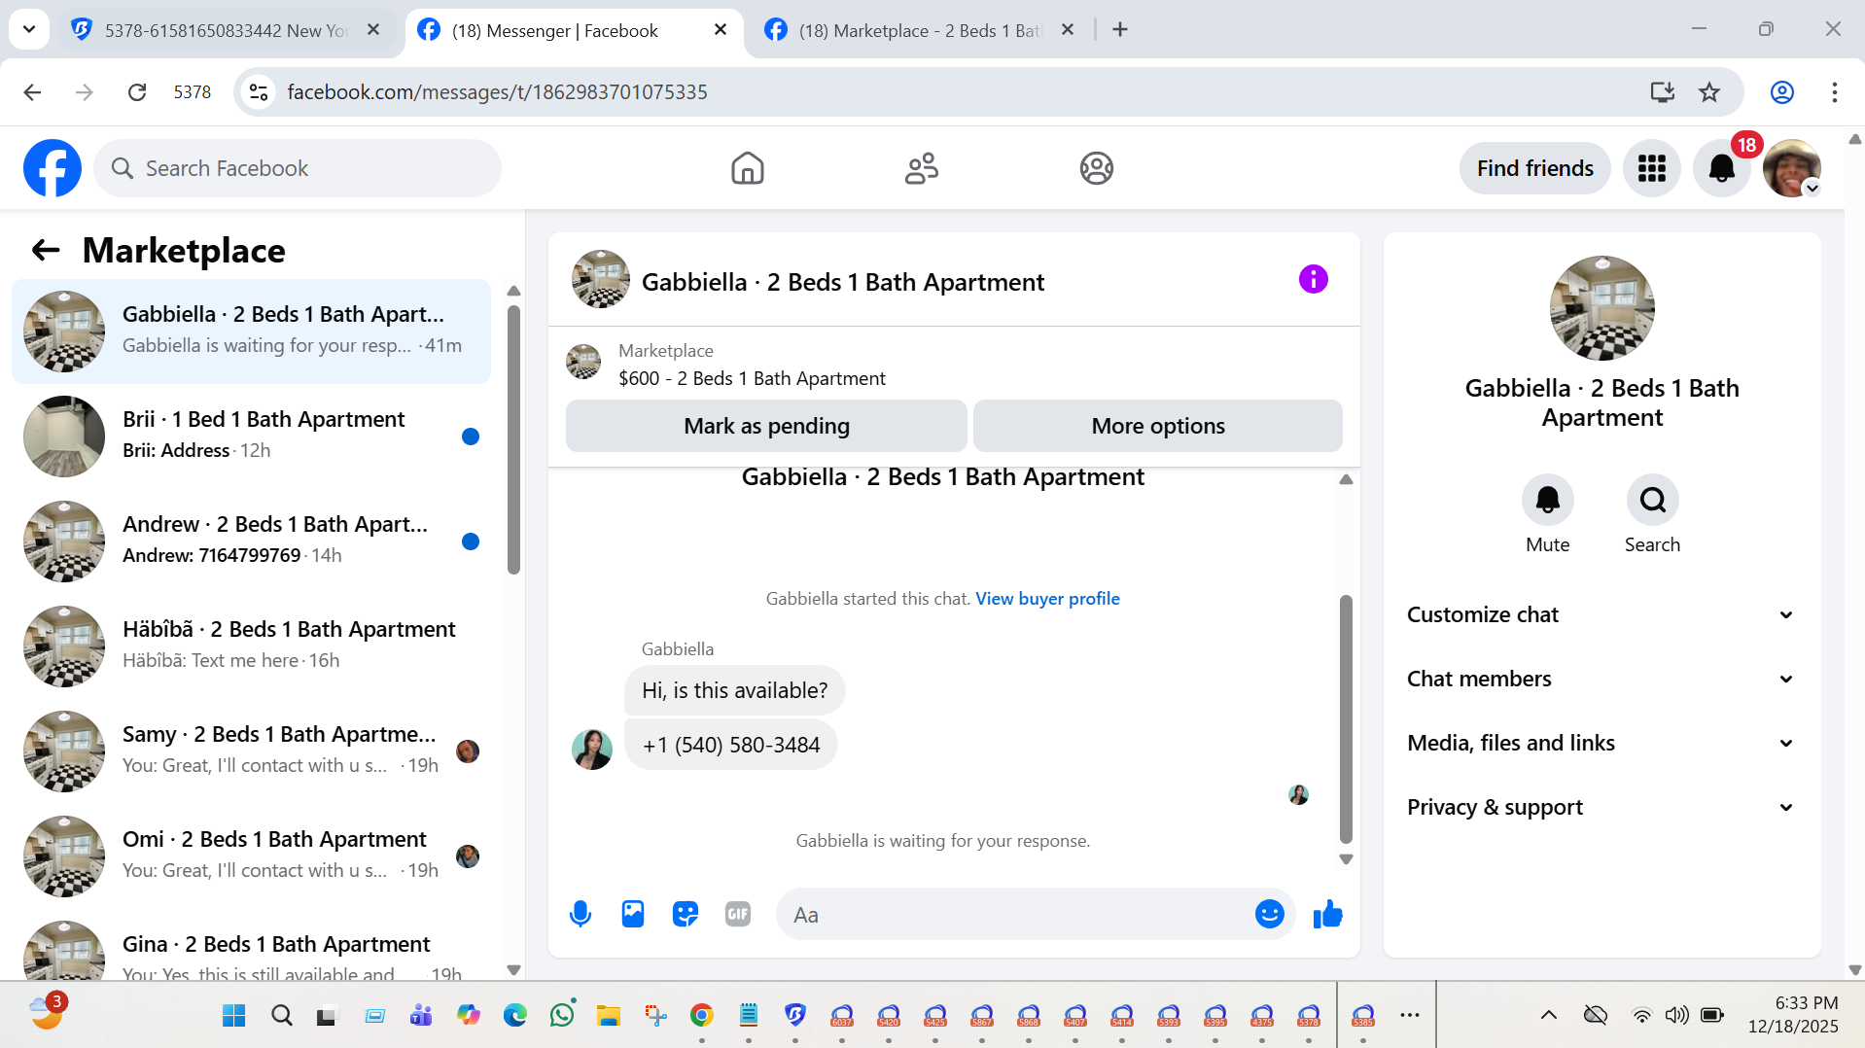Viewport: 1865px width, 1048px height.
Task: Expand Customize chat section
Action: (1601, 614)
